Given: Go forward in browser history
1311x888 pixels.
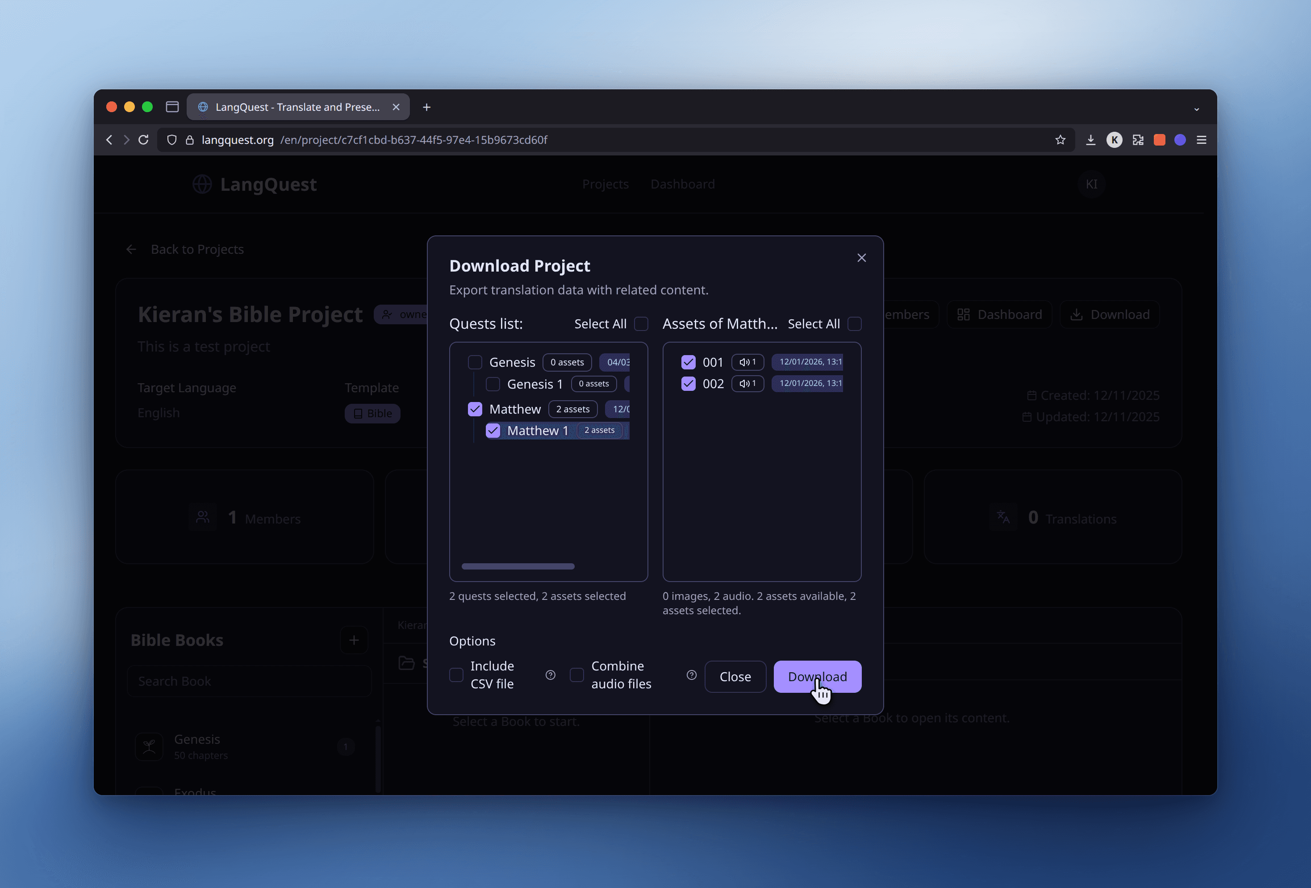Looking at the screenshot, I should pyautogui.click(x=126, y=140).
